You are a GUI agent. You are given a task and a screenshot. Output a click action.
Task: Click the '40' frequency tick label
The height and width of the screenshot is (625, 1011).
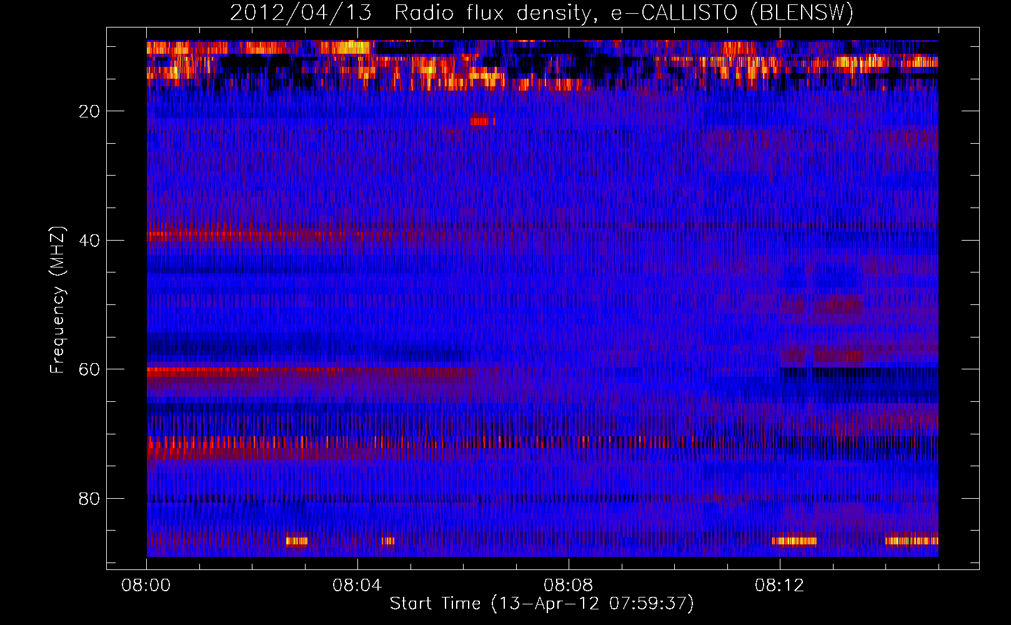90,241
